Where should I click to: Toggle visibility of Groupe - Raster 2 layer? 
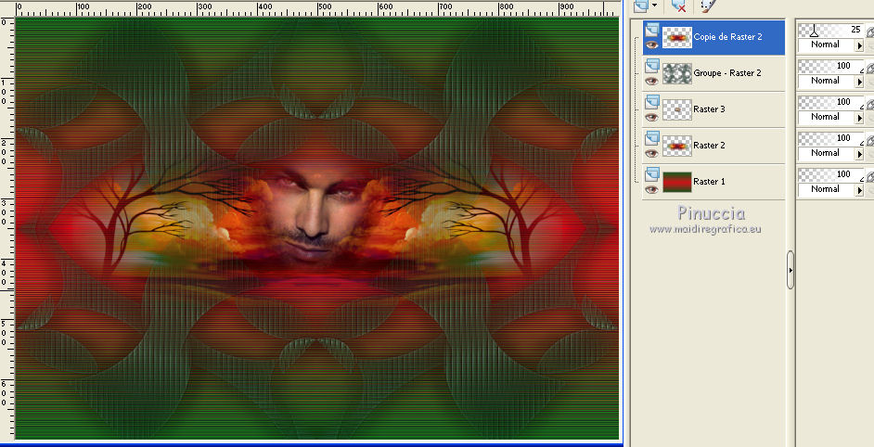click(651, 81)
